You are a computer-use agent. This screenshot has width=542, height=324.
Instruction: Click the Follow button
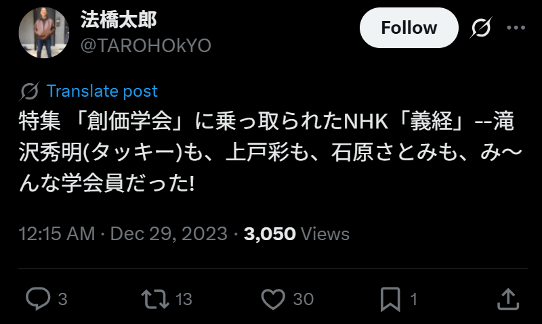pyautogui.click(x=409, y=28)
